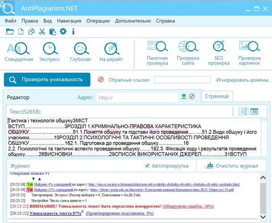Click the Операция поиска #1 heading

pyautogui.click(x=30, y=173)
